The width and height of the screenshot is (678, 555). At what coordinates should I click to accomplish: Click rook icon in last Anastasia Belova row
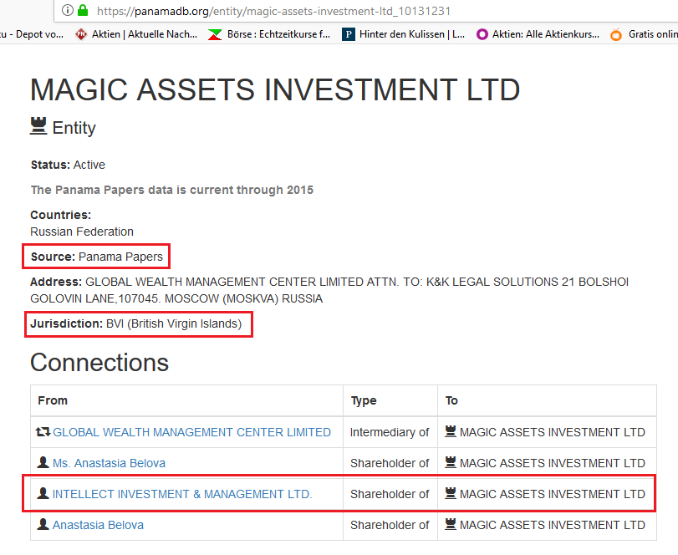[451, 524]
